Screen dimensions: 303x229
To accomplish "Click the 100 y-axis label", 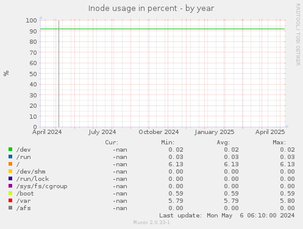I will point(31,21).
